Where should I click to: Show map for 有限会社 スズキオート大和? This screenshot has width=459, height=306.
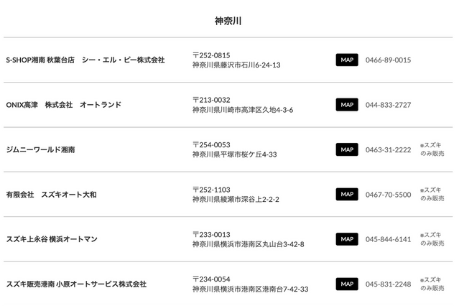click(347, 194)
